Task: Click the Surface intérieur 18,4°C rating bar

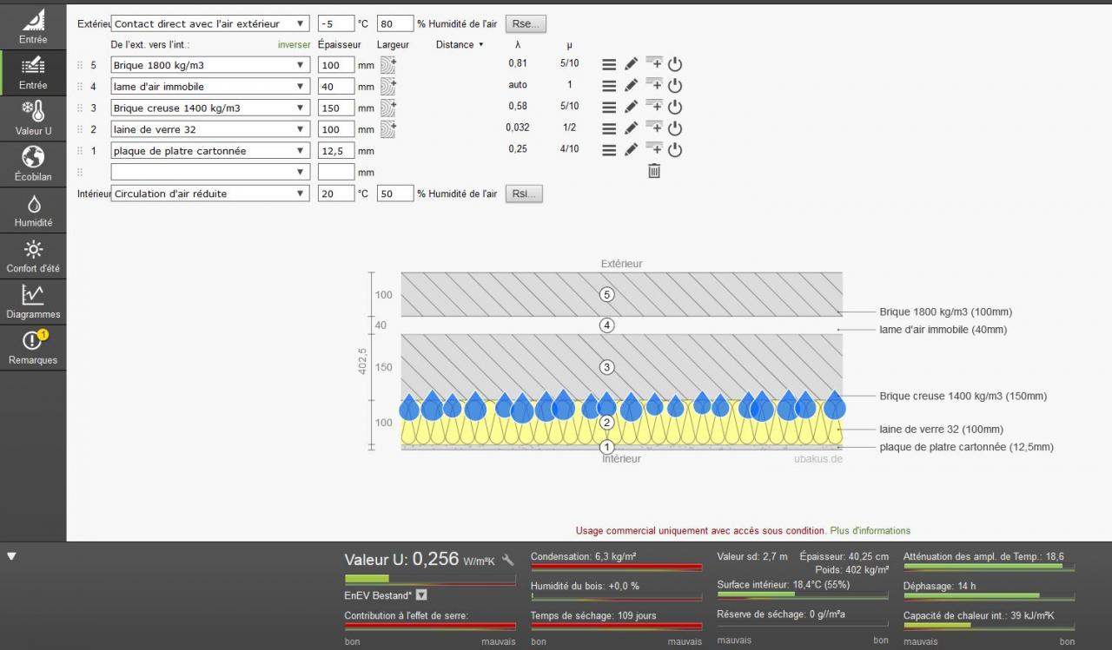Action: click(803, 595)
